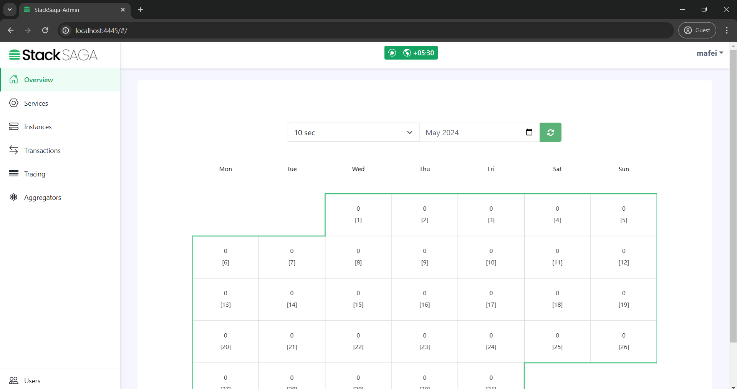Click the page reload button in the browser
737x389 pixels.
pos(45,30)
